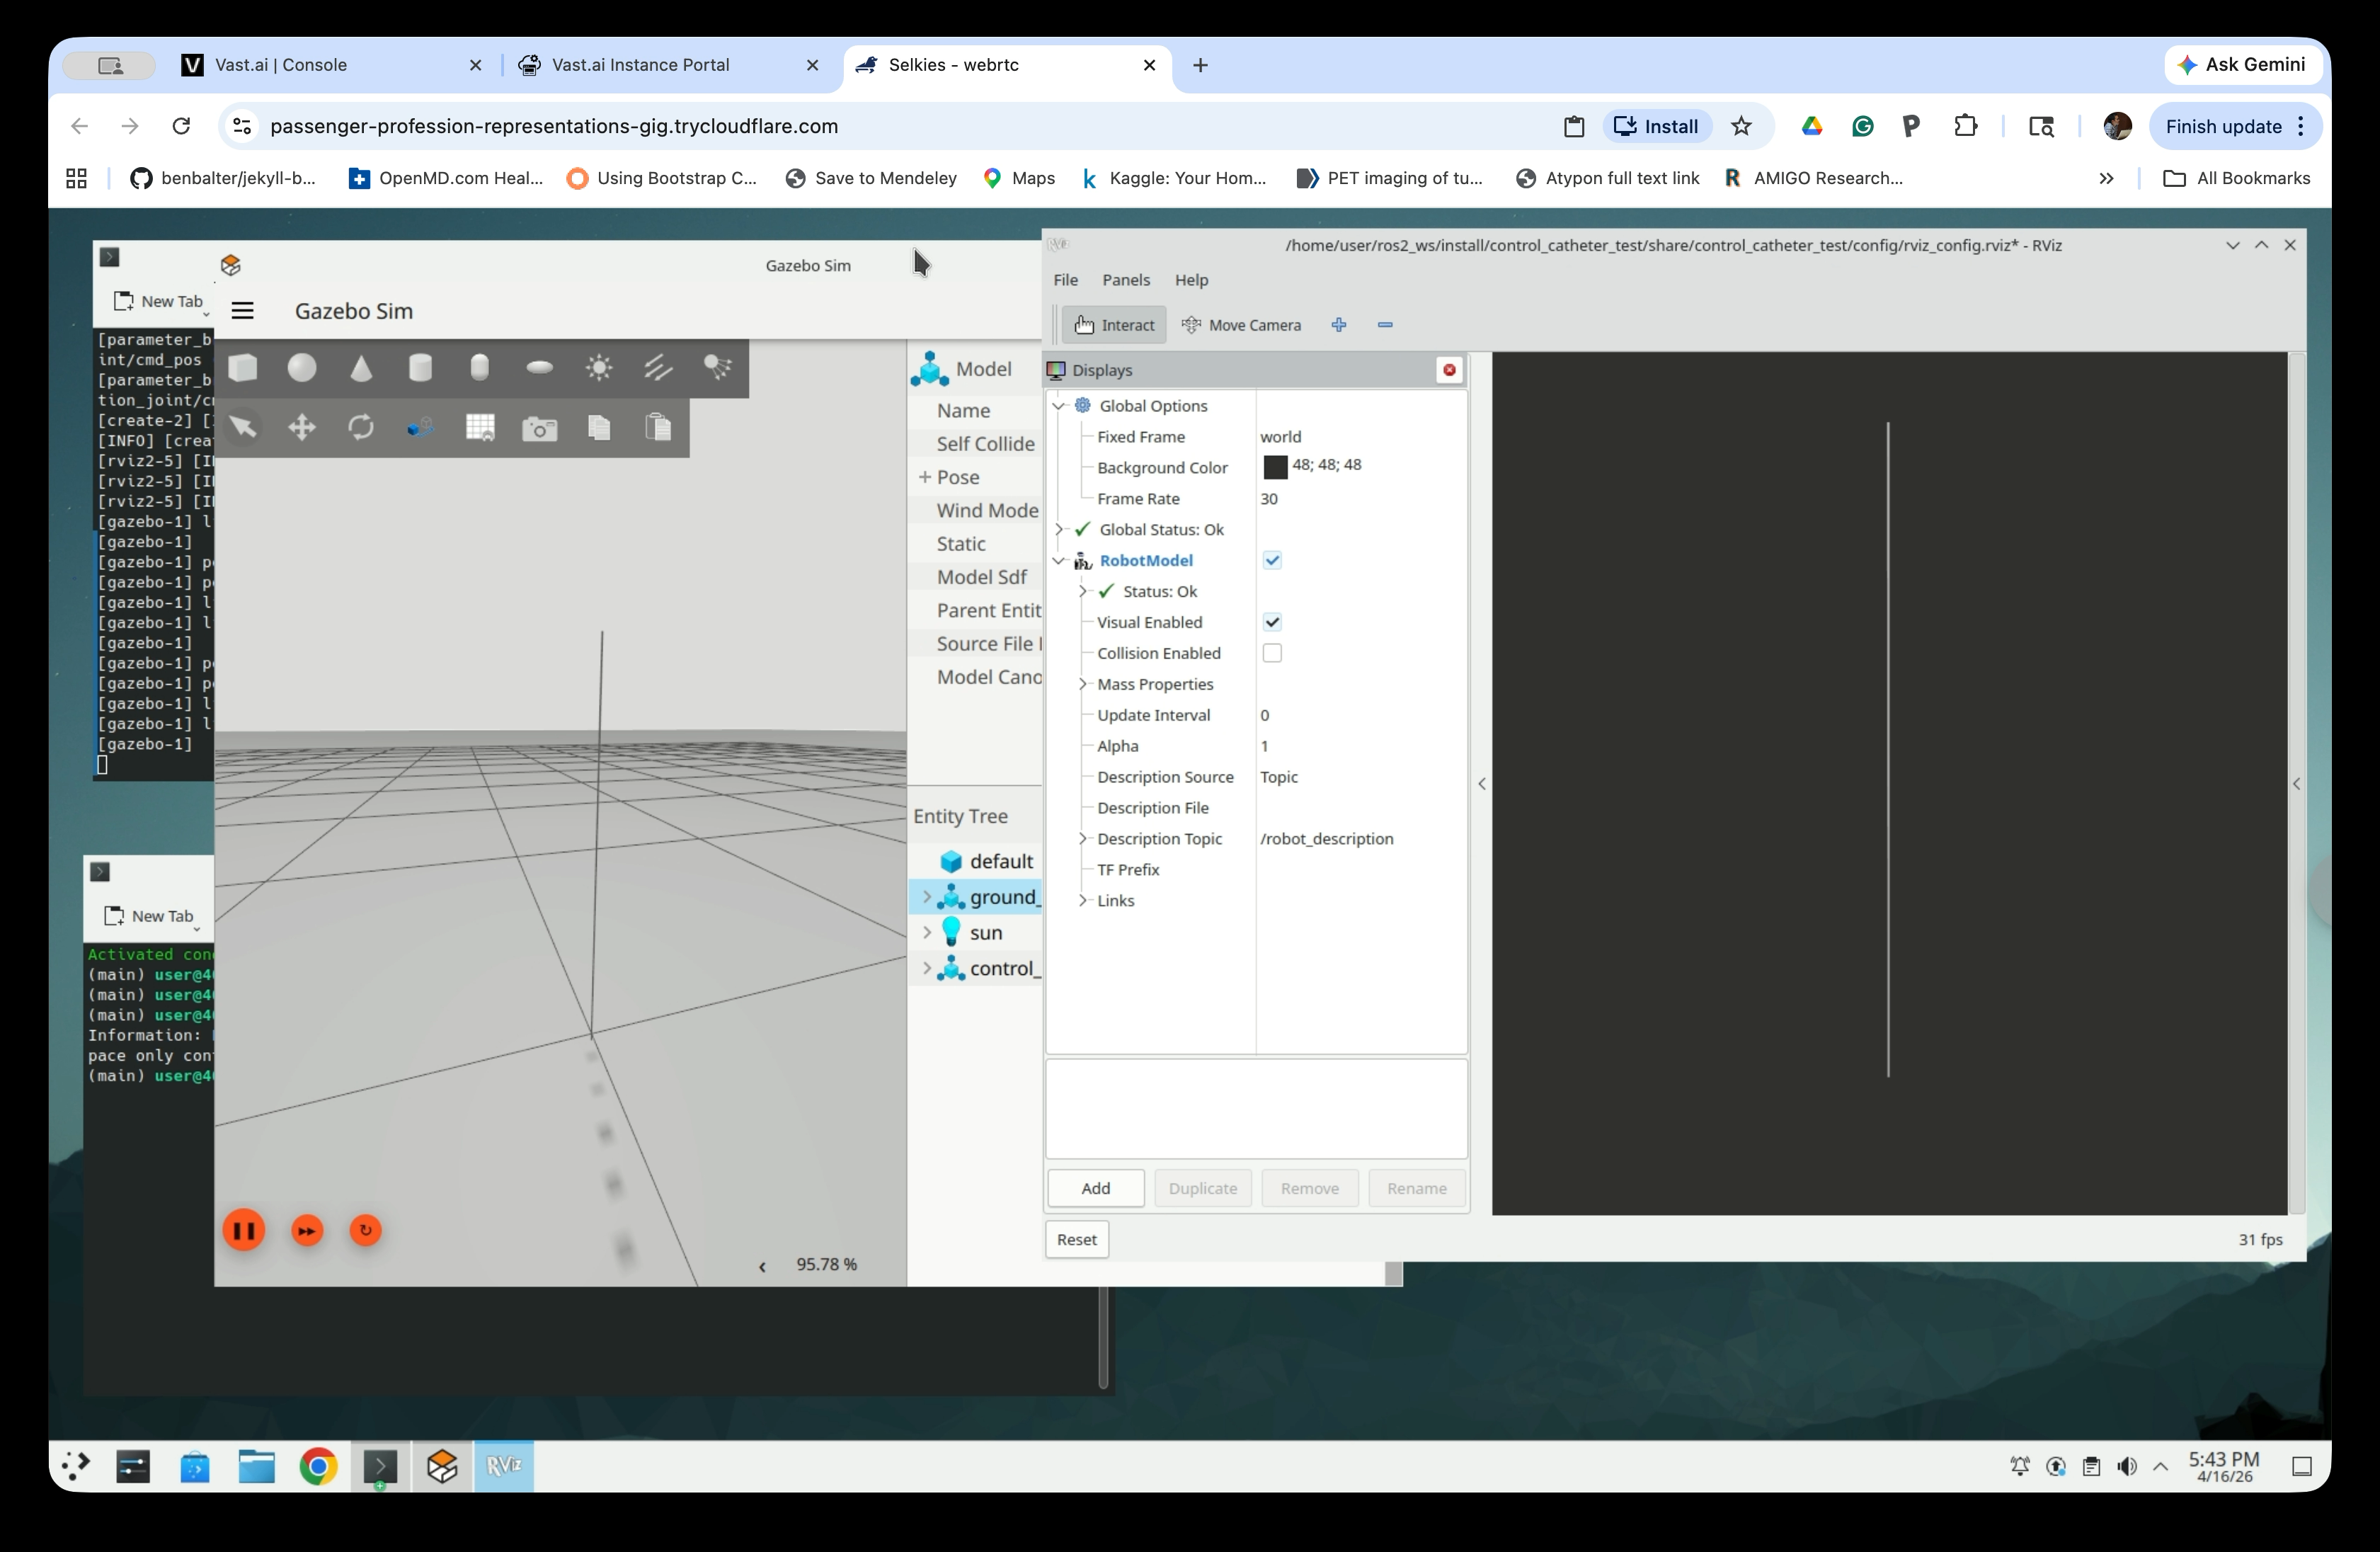Screen dimensions: 2380x1552
Task: Insert a box shape in Gazebo
Action: coord(243,368)
